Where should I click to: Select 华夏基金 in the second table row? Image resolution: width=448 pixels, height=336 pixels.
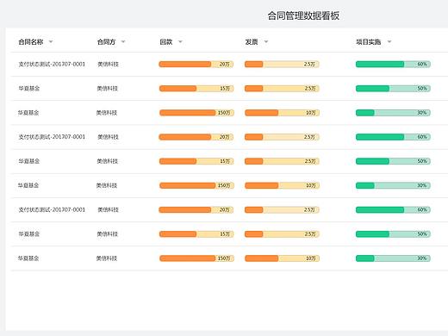[29, 89]
